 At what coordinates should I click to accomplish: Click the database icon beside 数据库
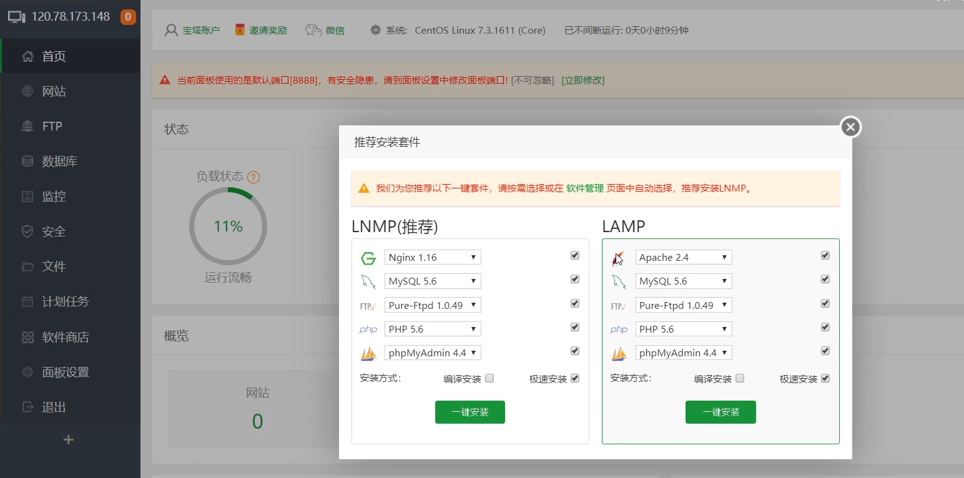click(27, 161)
